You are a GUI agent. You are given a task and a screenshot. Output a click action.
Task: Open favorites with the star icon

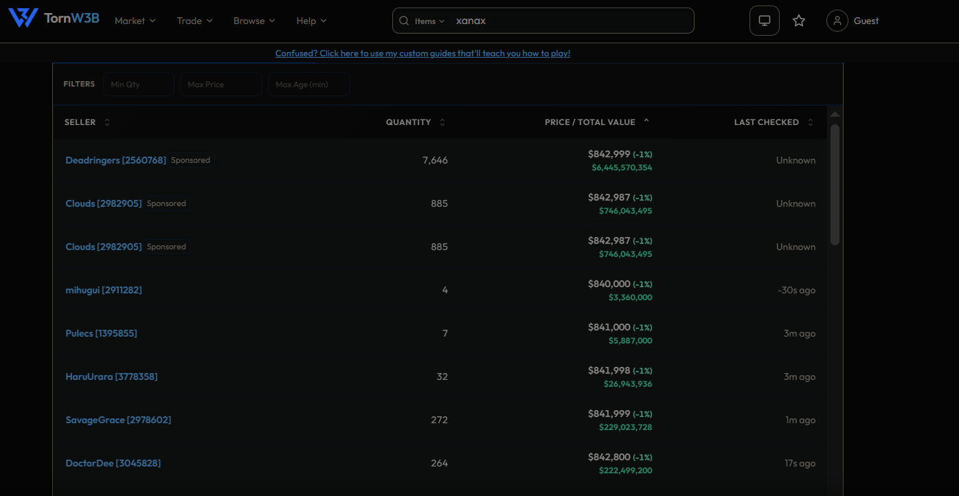(x=799, y=21)
